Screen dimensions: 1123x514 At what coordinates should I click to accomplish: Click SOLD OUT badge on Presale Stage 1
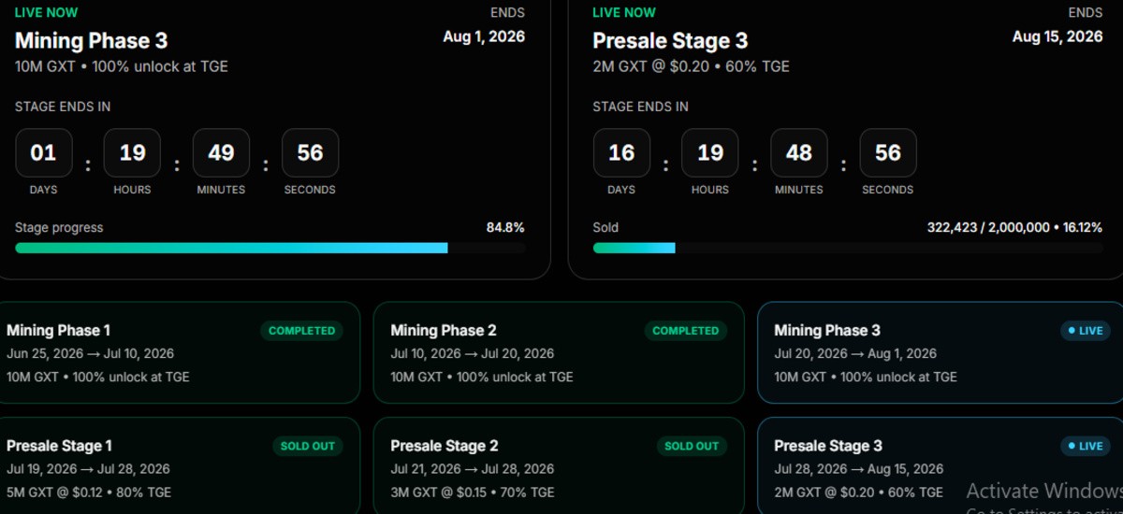coord(308,446)
